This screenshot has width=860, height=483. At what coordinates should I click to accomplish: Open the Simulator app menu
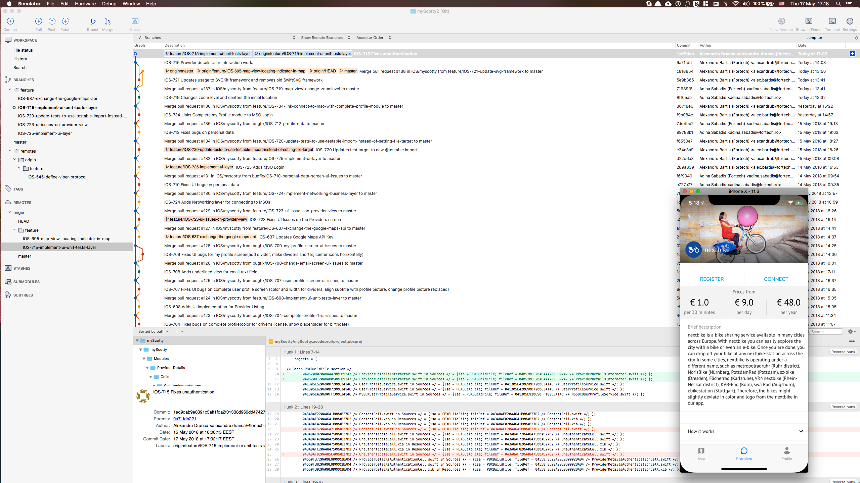(x=29, y=4)
